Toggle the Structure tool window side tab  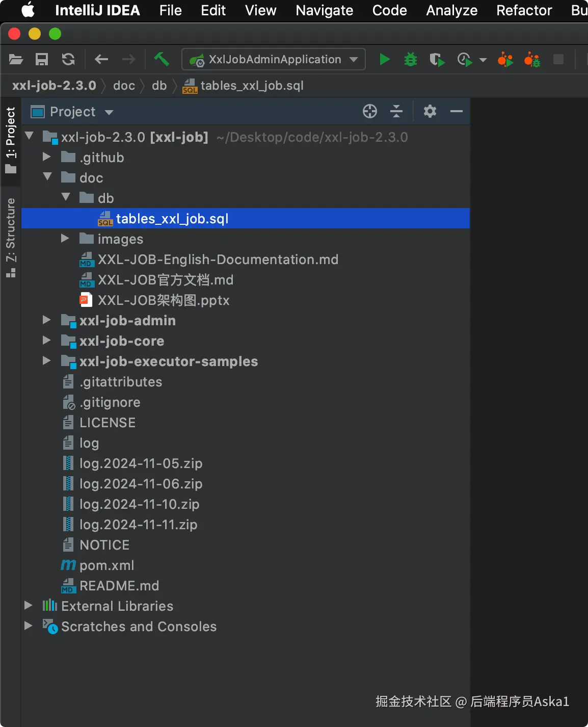pos(11,237)
